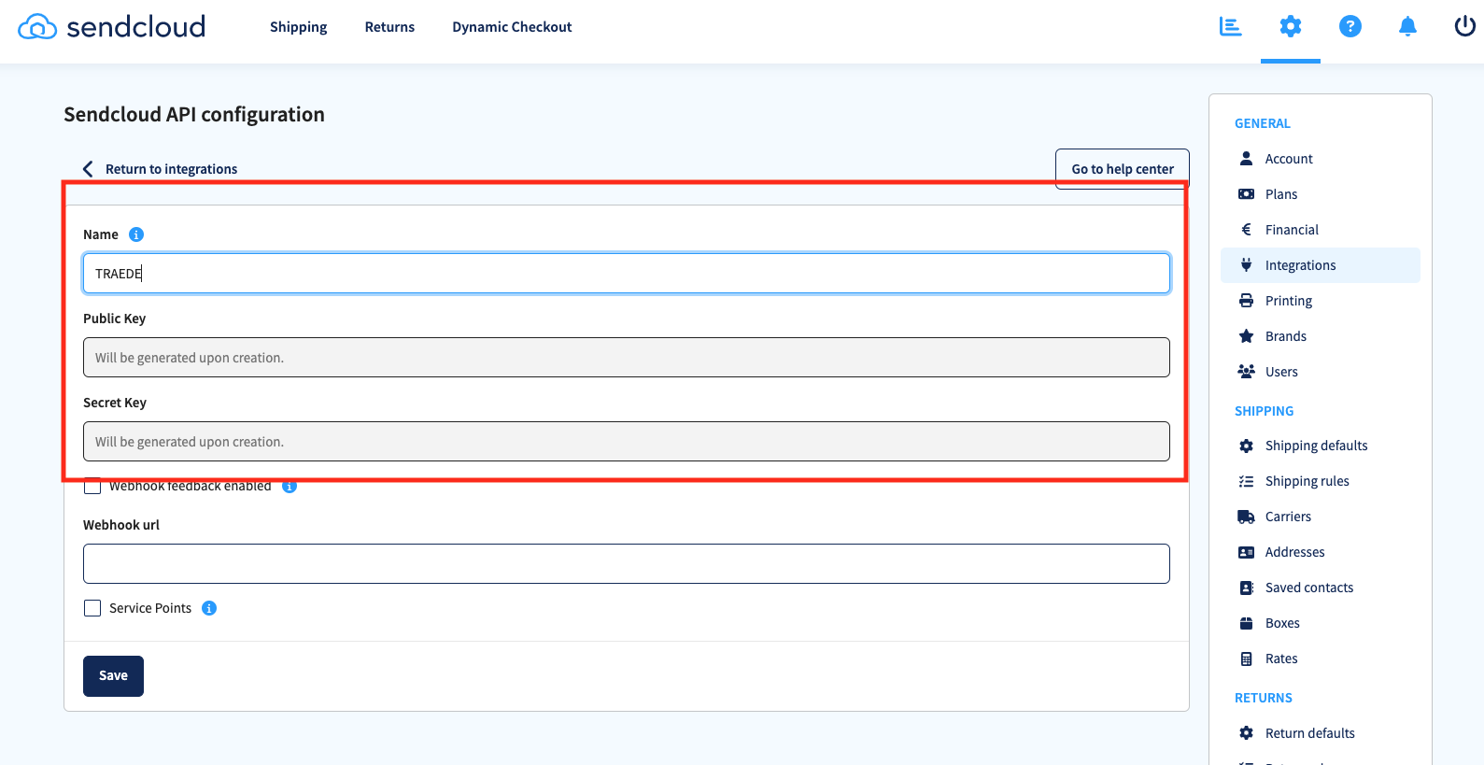The width and height of the screenshot is (1484, 765).
Task: Click the info icon next to Name
Action: click(x=136, y=234)
